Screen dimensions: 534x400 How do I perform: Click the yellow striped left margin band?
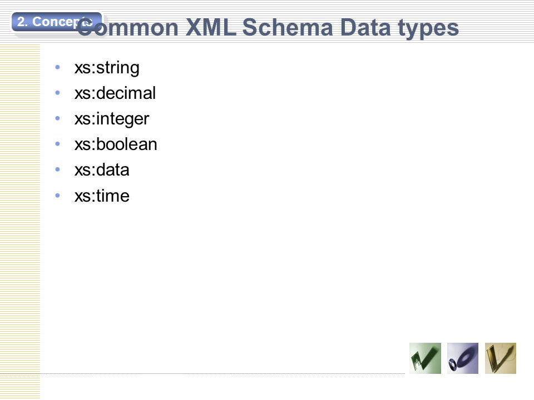pos(20,221)
